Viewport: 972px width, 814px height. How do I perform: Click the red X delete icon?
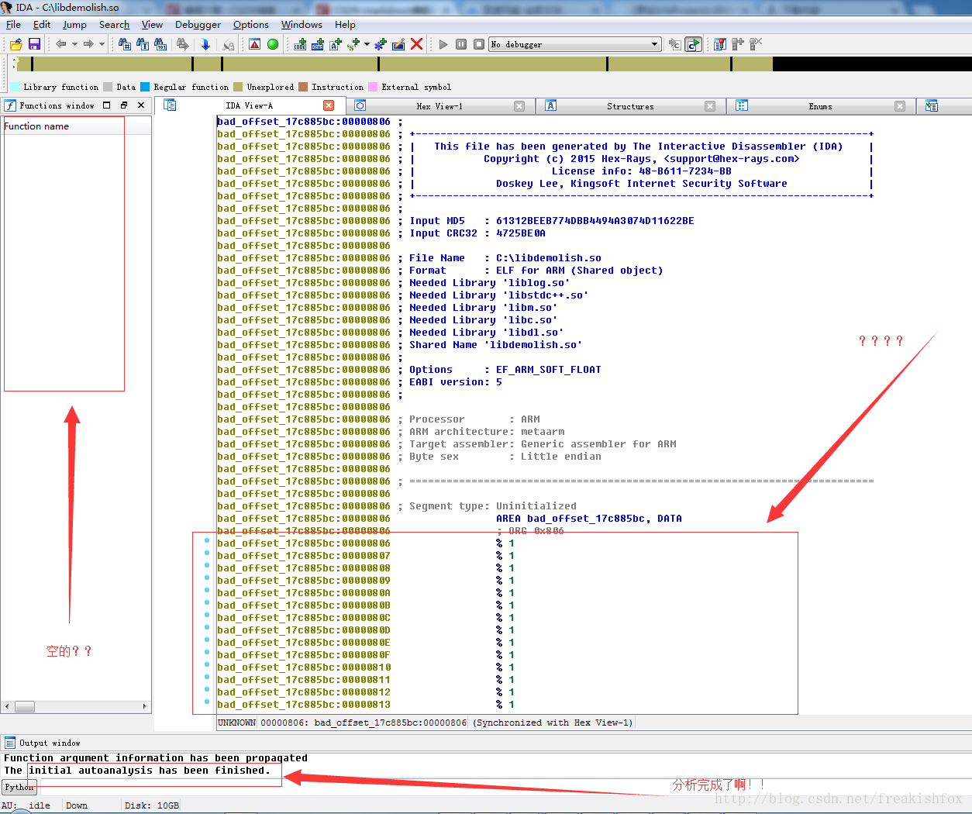416,44
